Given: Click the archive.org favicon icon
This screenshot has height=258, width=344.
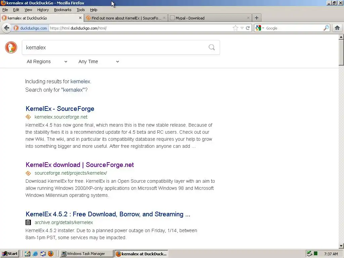Looking at the screenshot, I should pyautogui.click(x=28, y=222).
